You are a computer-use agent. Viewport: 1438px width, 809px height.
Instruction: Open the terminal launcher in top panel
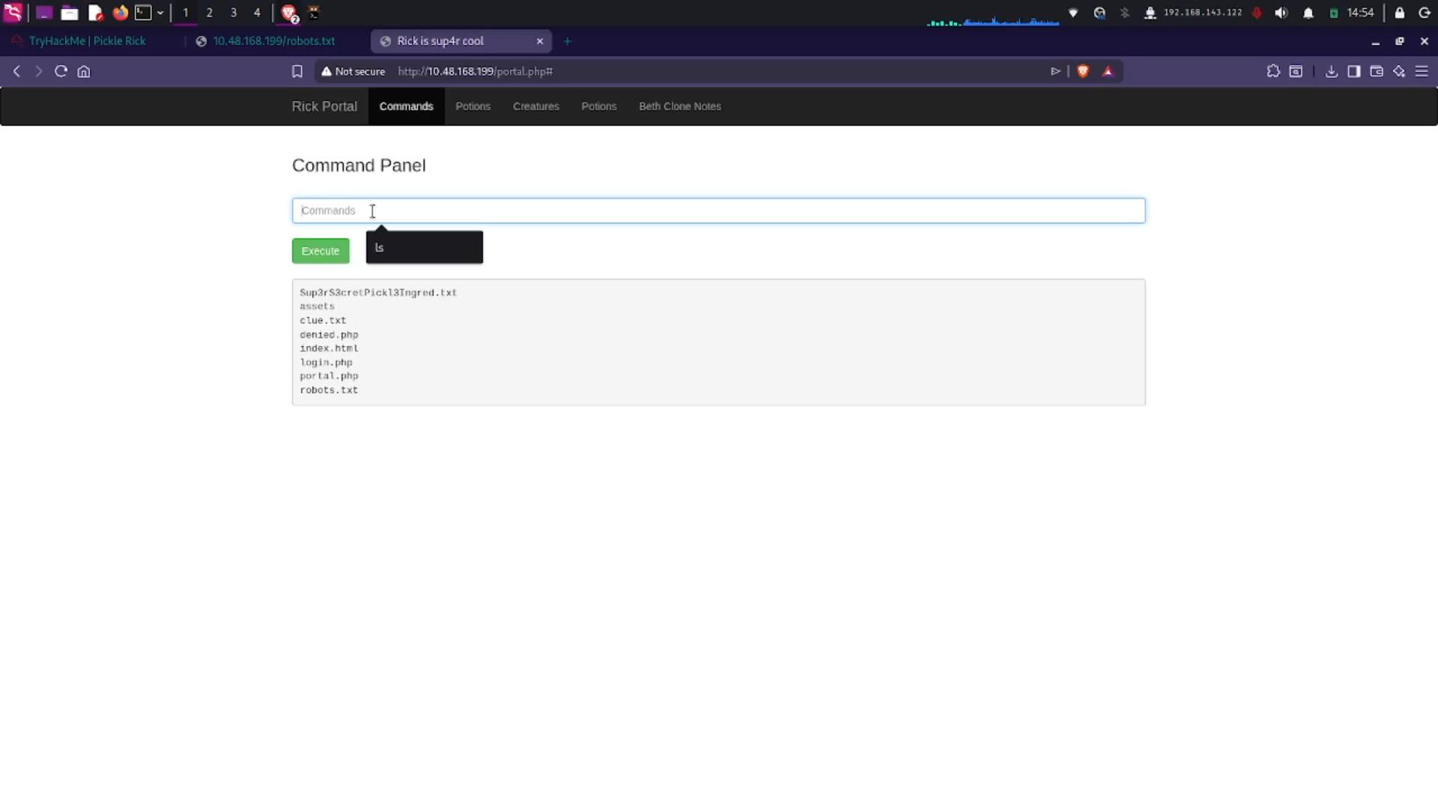pyautogui.click(x=143, y=13)
